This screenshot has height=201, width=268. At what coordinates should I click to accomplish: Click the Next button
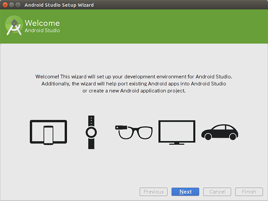(186, 192)
